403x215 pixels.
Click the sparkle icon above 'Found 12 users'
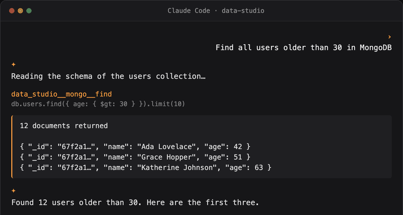pyautogui.click(x=13, y=190)
